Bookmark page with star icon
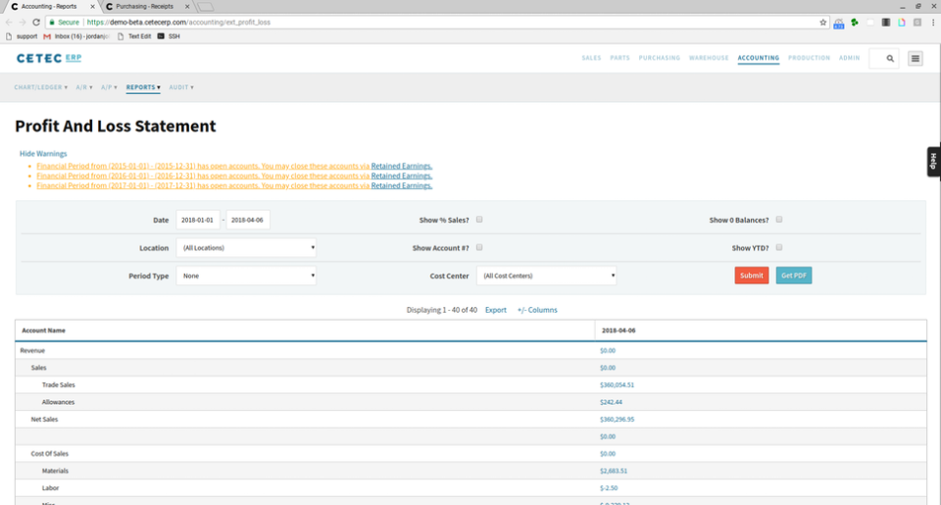The image size is (941, 505). tap(822, 23)
